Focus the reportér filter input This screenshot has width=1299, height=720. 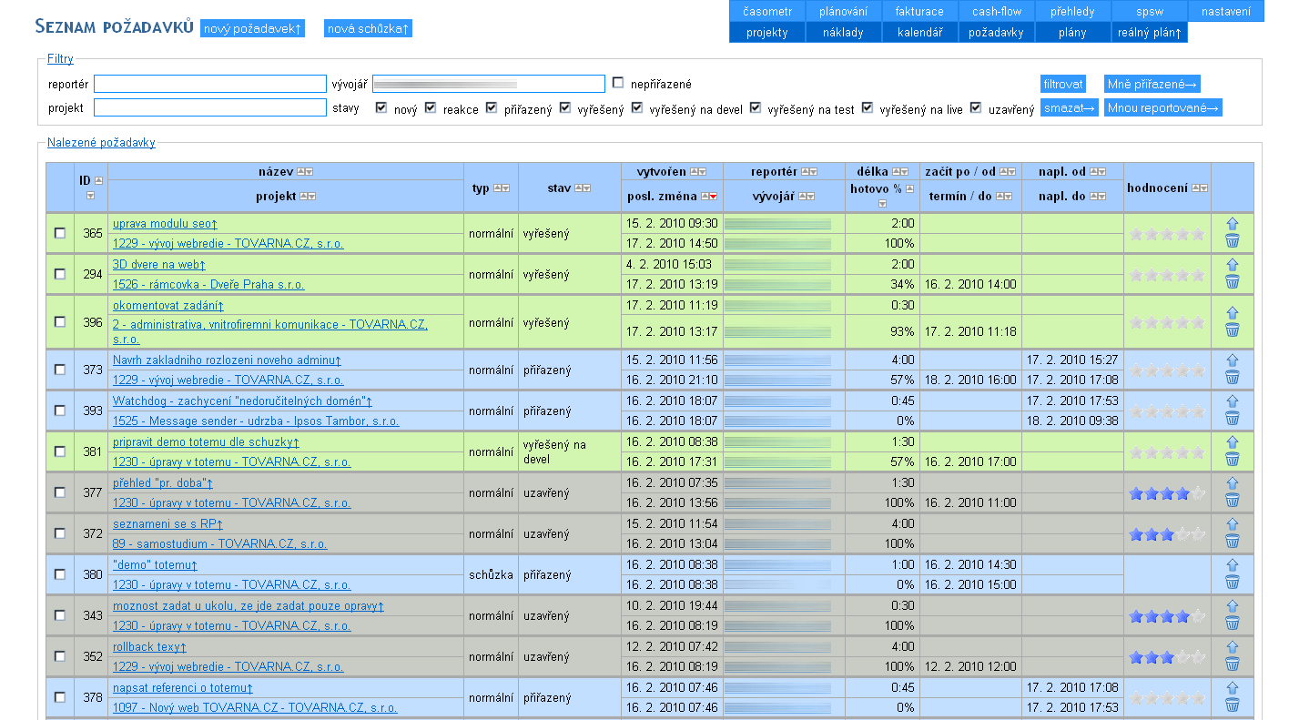210,84
